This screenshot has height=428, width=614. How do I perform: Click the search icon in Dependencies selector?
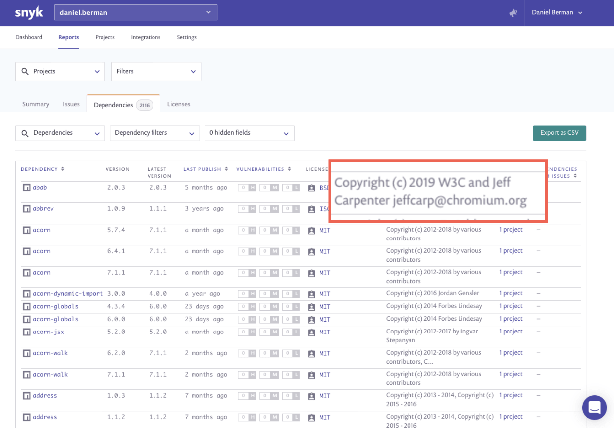coord(25,133)
